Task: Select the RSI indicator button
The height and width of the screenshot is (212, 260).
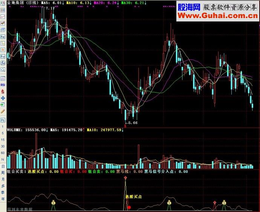Action: (x=3, y=85)
